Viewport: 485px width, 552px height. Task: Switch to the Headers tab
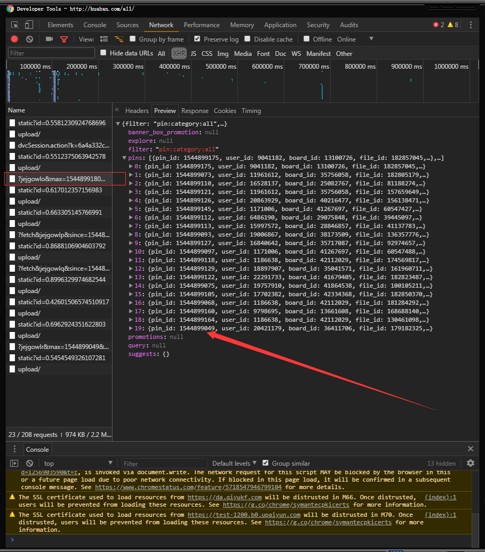click(x=137, y=111)
